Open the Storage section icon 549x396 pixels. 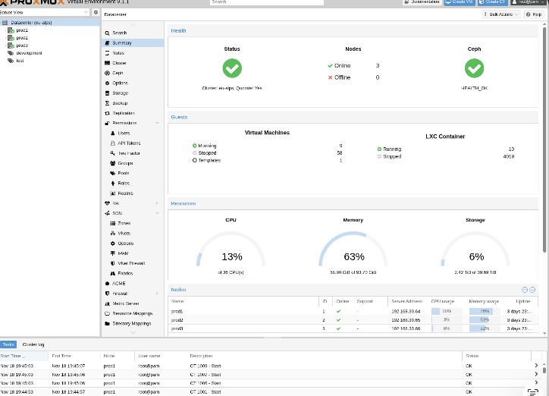pos(107,93)
